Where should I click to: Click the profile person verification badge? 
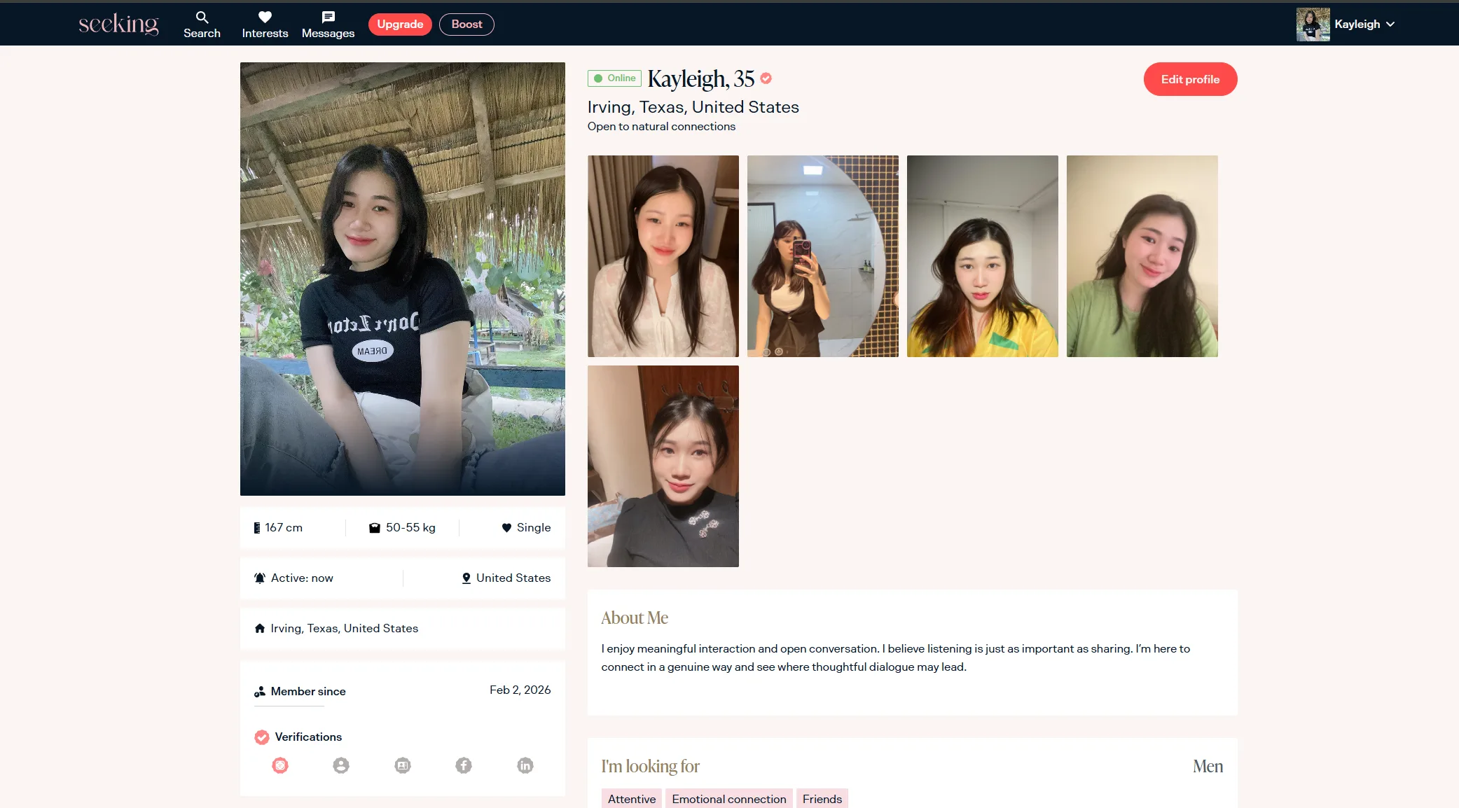[341, 765]
